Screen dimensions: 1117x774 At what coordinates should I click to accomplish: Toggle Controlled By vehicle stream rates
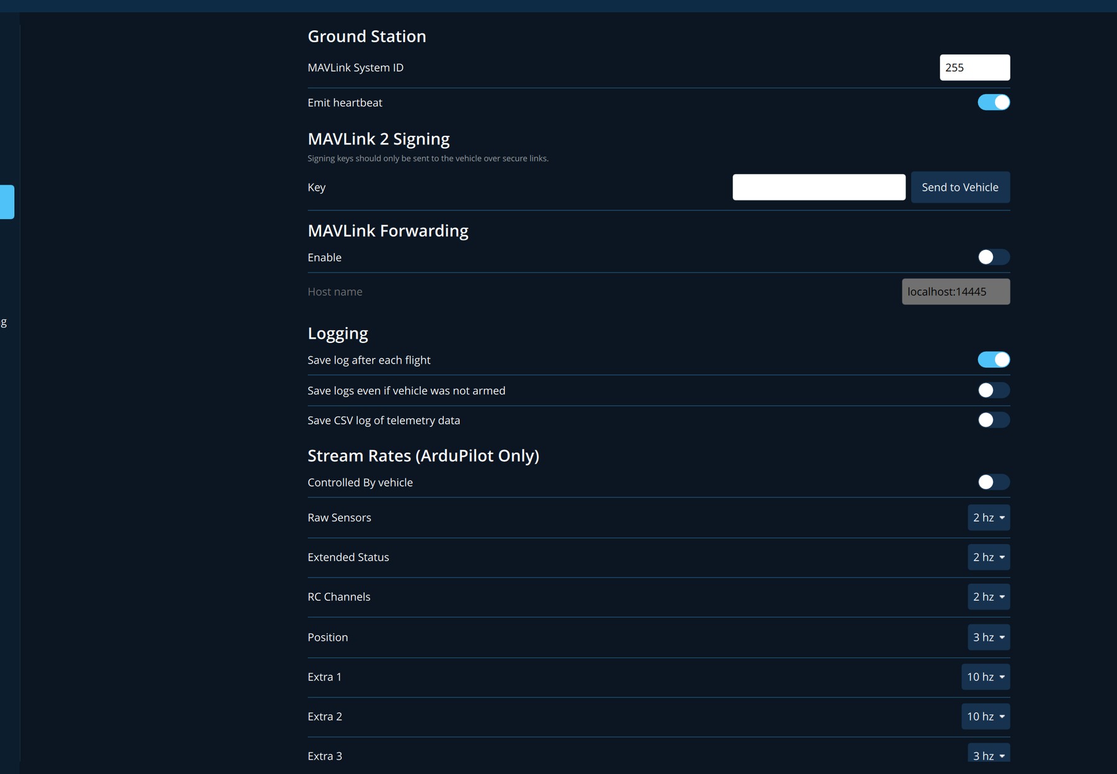click(994, 482)
